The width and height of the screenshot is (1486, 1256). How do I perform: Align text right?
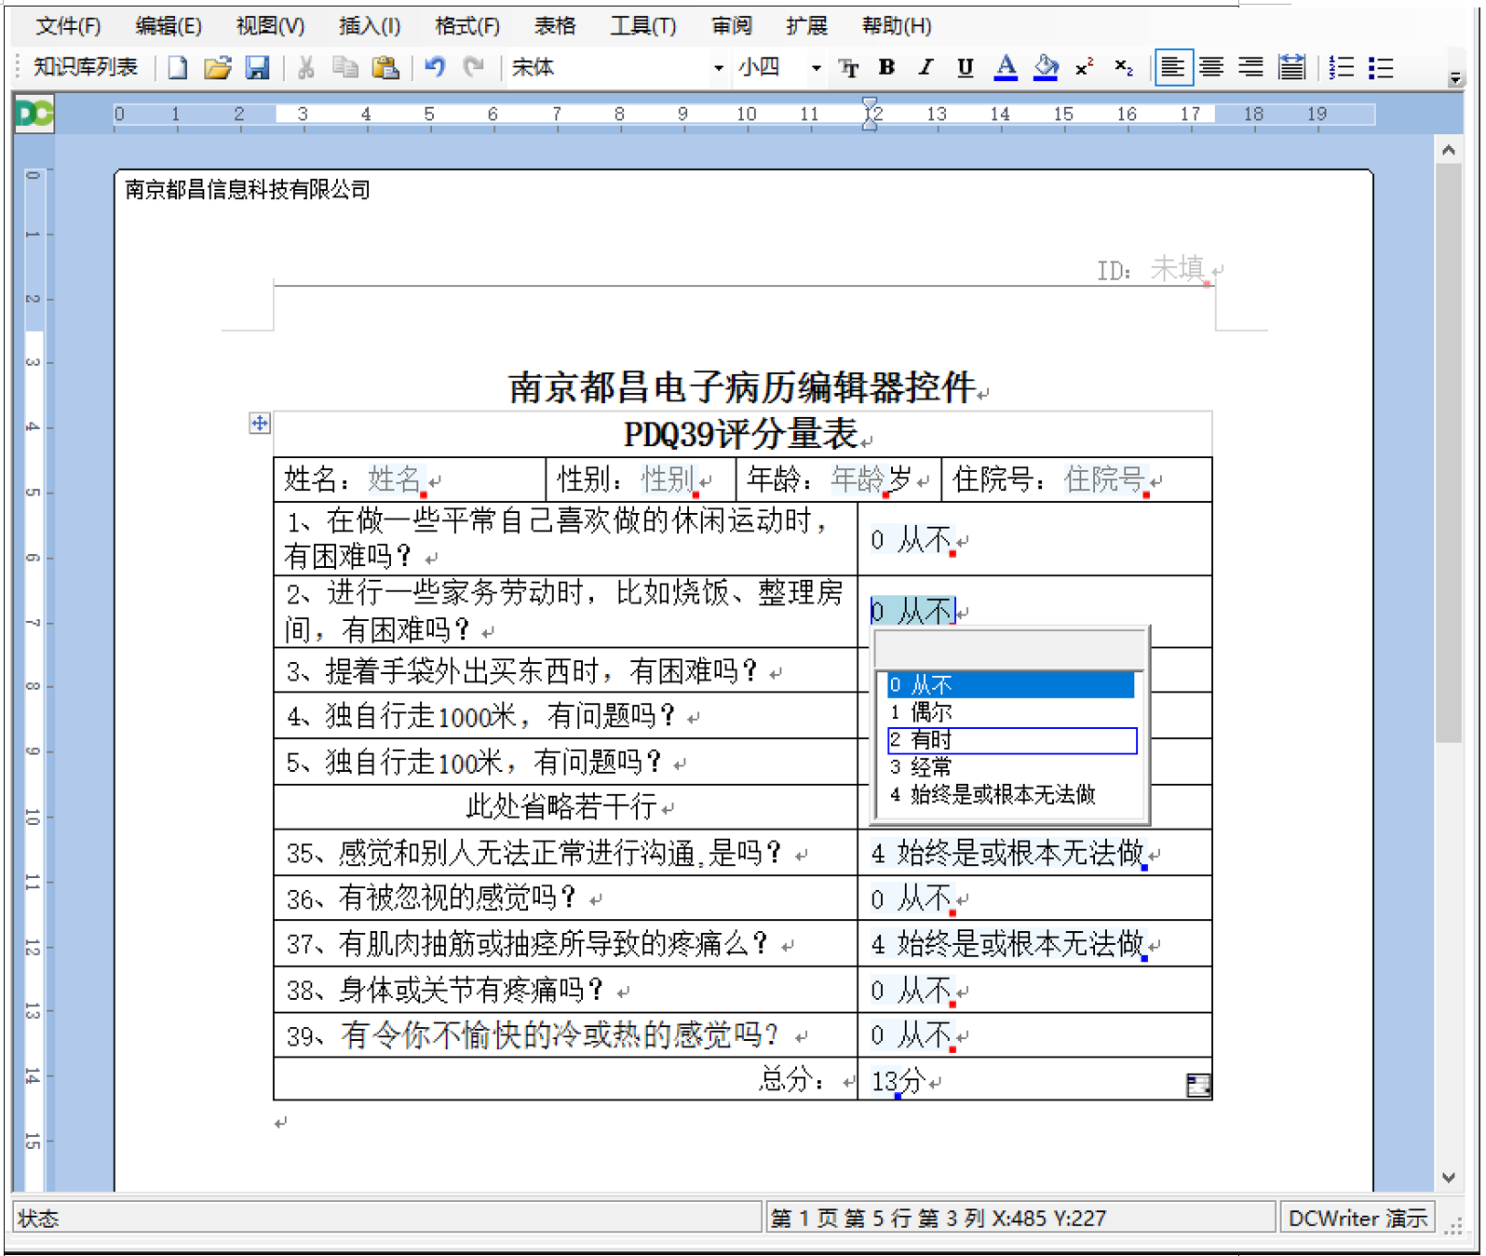(x=1250, y=68)
